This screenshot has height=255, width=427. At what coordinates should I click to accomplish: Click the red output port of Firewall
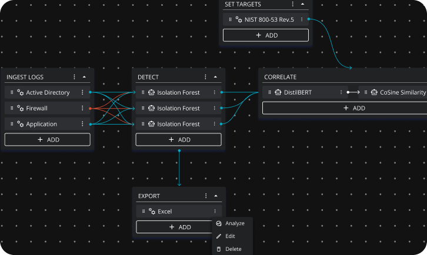[x=89, y=109]
